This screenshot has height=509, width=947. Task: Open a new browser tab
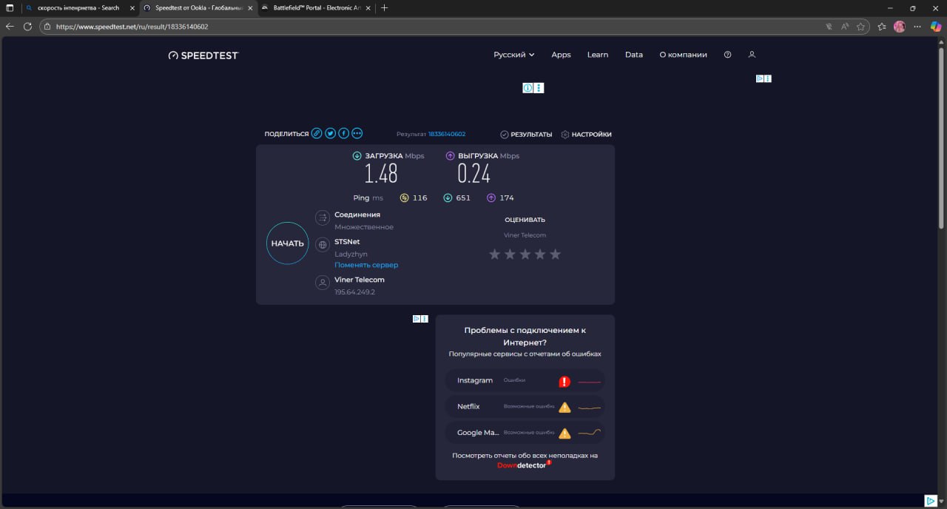384,7
